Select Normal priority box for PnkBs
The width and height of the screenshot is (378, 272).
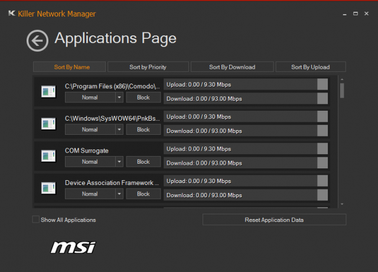90,130
